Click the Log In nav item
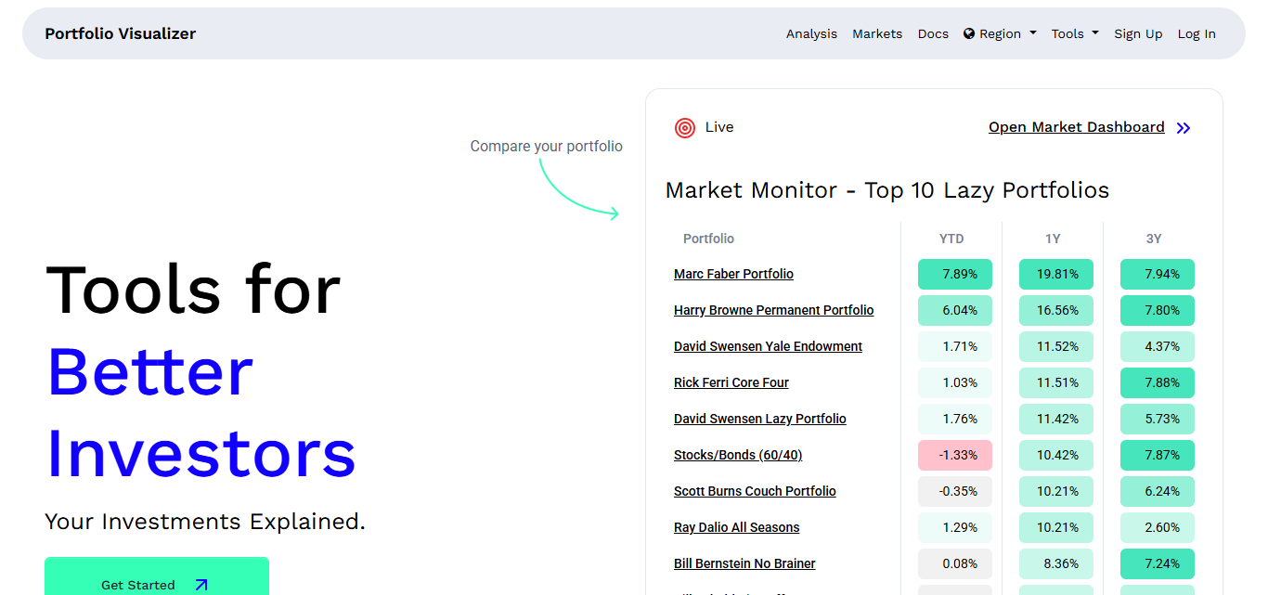1268x595 pixels. click(1197, 33)
